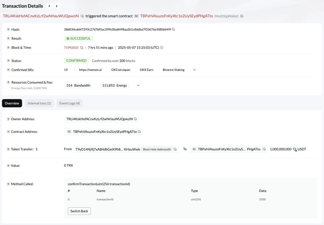The width and height of the screenshot is (324, 225).
Task: Copy the transaction hash
Action: pos(173,29)
